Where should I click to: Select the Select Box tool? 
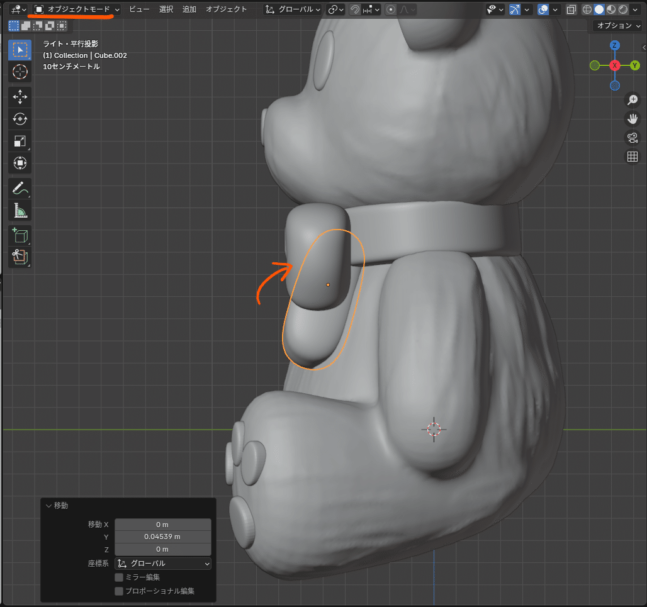click(20, 50)
